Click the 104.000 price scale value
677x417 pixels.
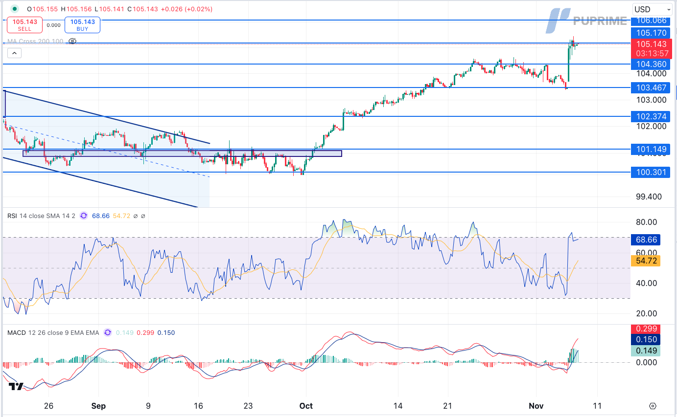(651, 73)
